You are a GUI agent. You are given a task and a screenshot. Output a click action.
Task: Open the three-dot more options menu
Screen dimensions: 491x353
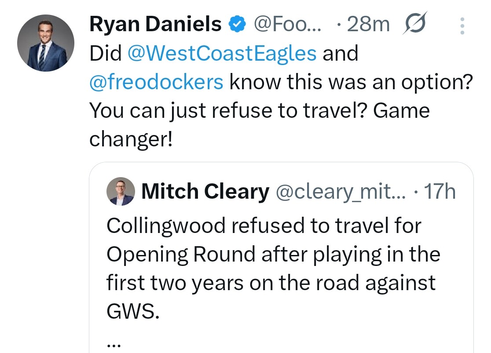click(x=462, y=26)
